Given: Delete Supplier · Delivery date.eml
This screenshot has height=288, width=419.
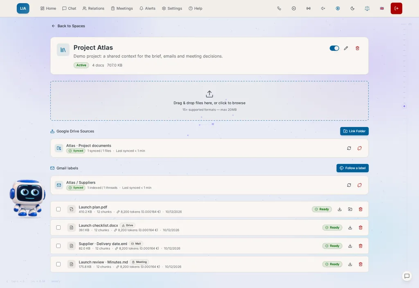Looking at the screenshot, I should coord(360,246).
